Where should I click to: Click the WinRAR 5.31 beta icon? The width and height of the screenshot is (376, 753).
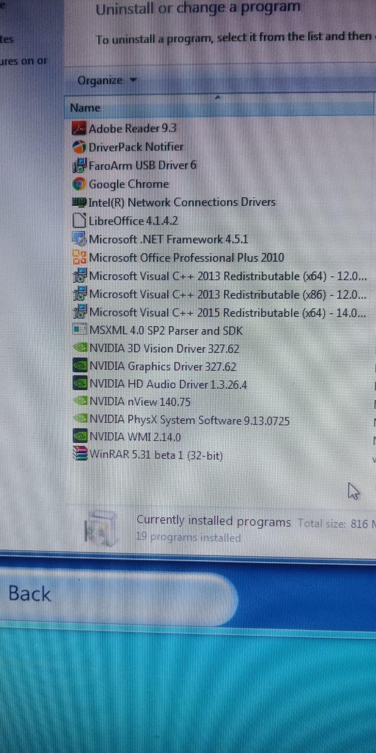[79, 455]
